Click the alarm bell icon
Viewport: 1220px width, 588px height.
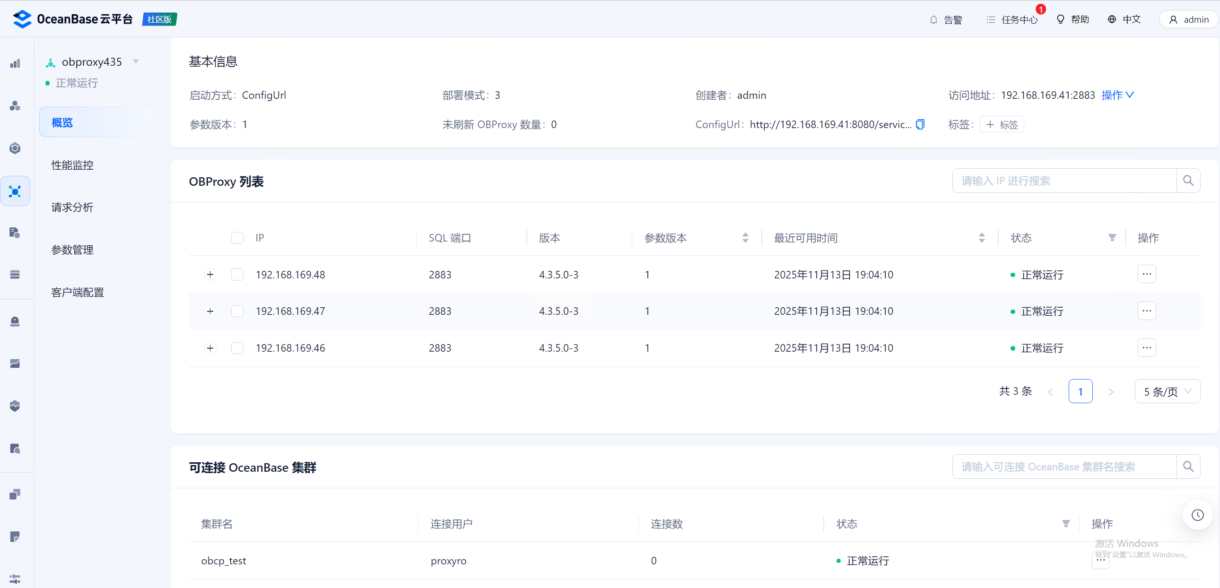point(933,20)
